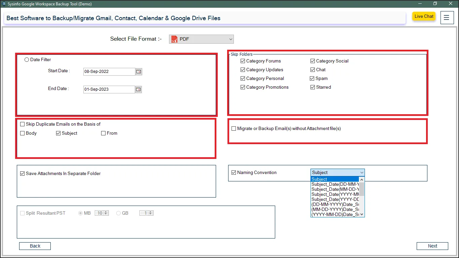Click the Start Date input field
459x258 pixels.
click(x=109, y=72)
